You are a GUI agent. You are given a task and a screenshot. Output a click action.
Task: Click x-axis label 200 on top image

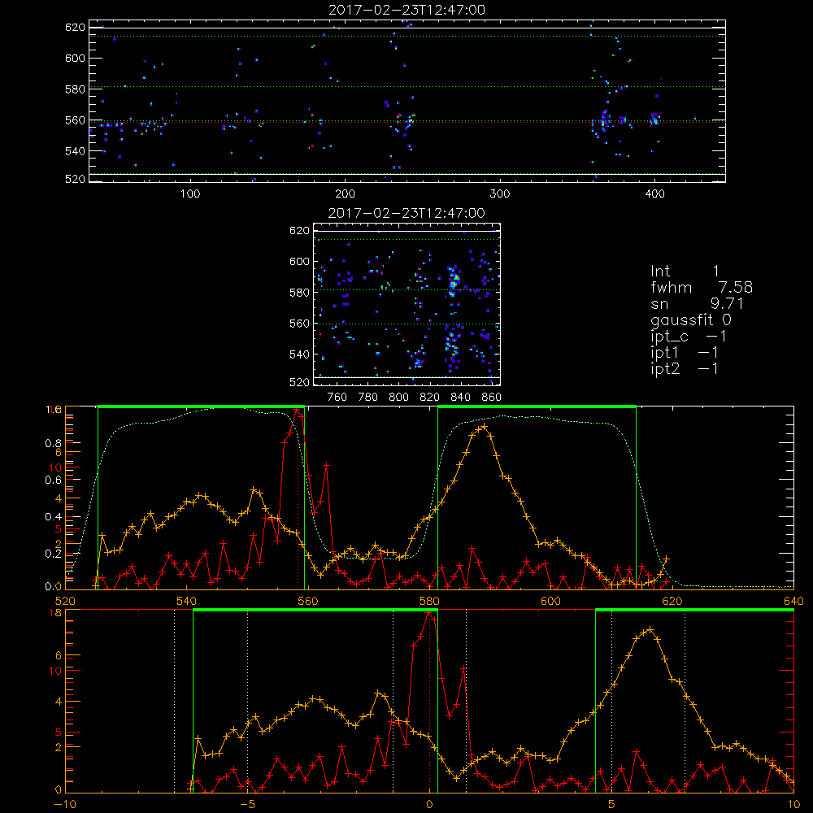345,194
